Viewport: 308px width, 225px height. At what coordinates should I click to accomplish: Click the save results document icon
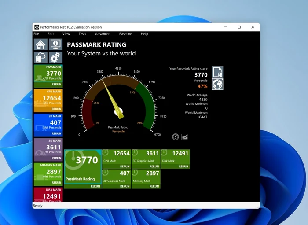point(217,72)
